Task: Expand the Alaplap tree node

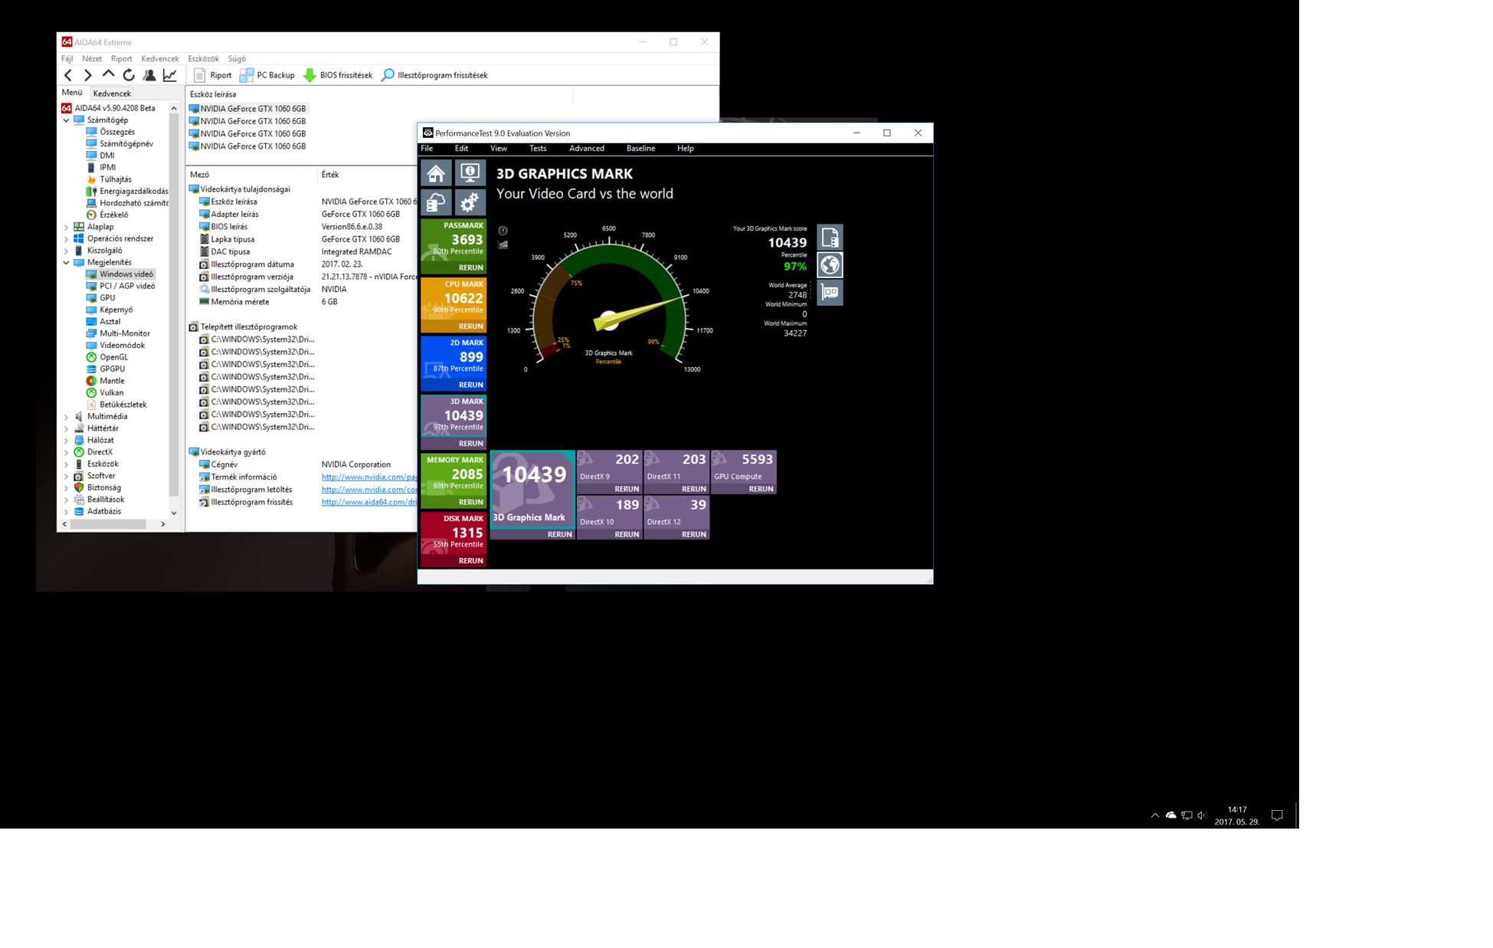Action: [x=66, y=227]
